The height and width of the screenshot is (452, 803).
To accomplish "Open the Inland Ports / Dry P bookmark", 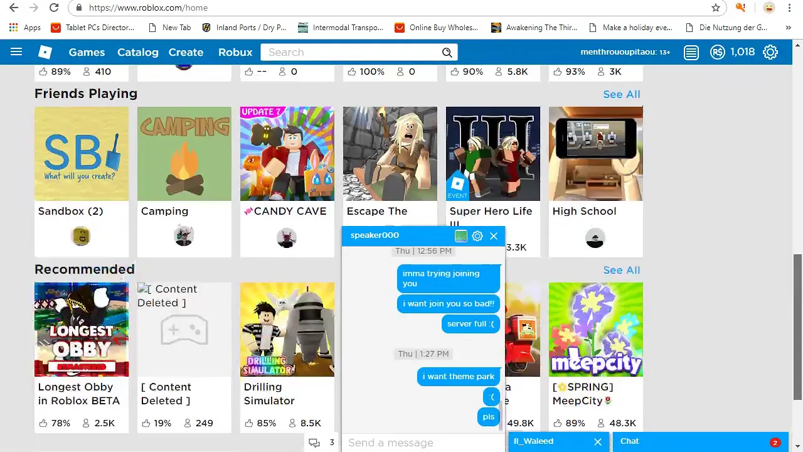I will [244, 28].
